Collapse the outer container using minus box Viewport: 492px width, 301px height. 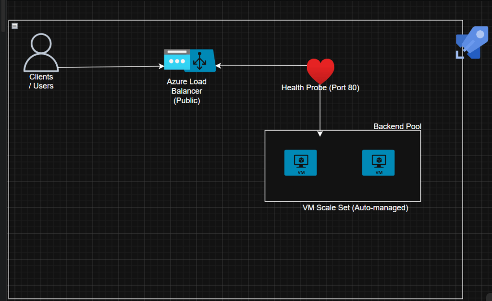14,26
